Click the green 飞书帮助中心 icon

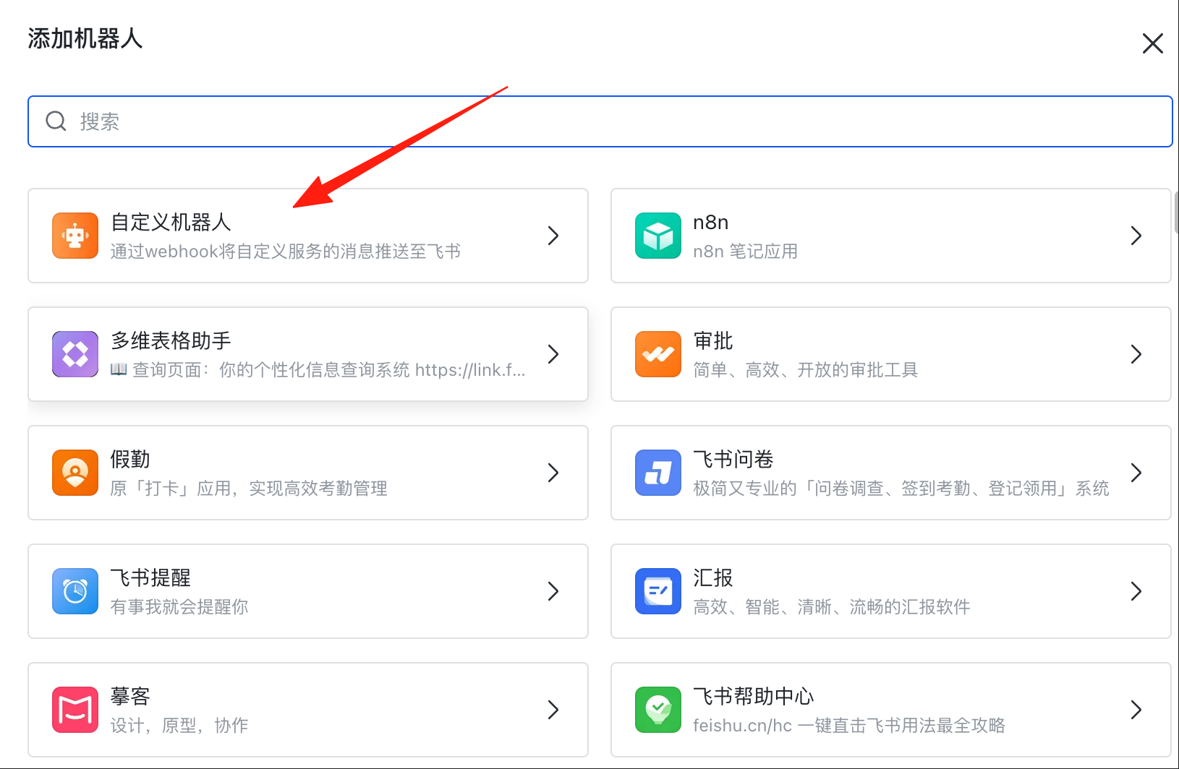658,710
